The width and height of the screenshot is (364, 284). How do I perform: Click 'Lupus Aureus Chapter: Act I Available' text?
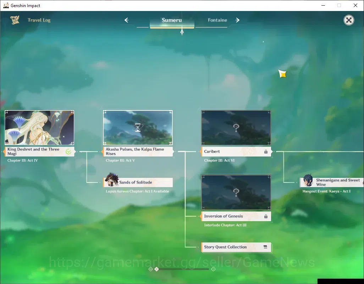click(137, 191)
